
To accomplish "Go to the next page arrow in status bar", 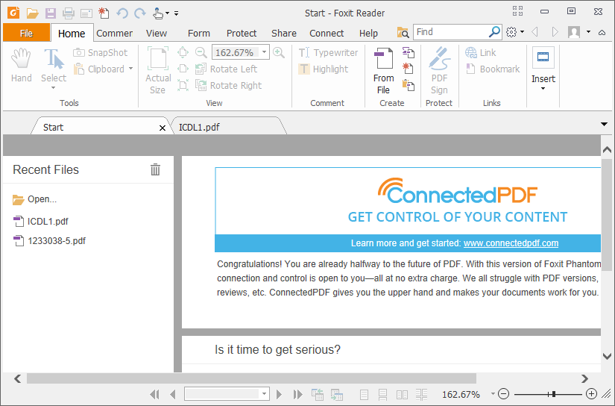I will (x=280, y=394).
